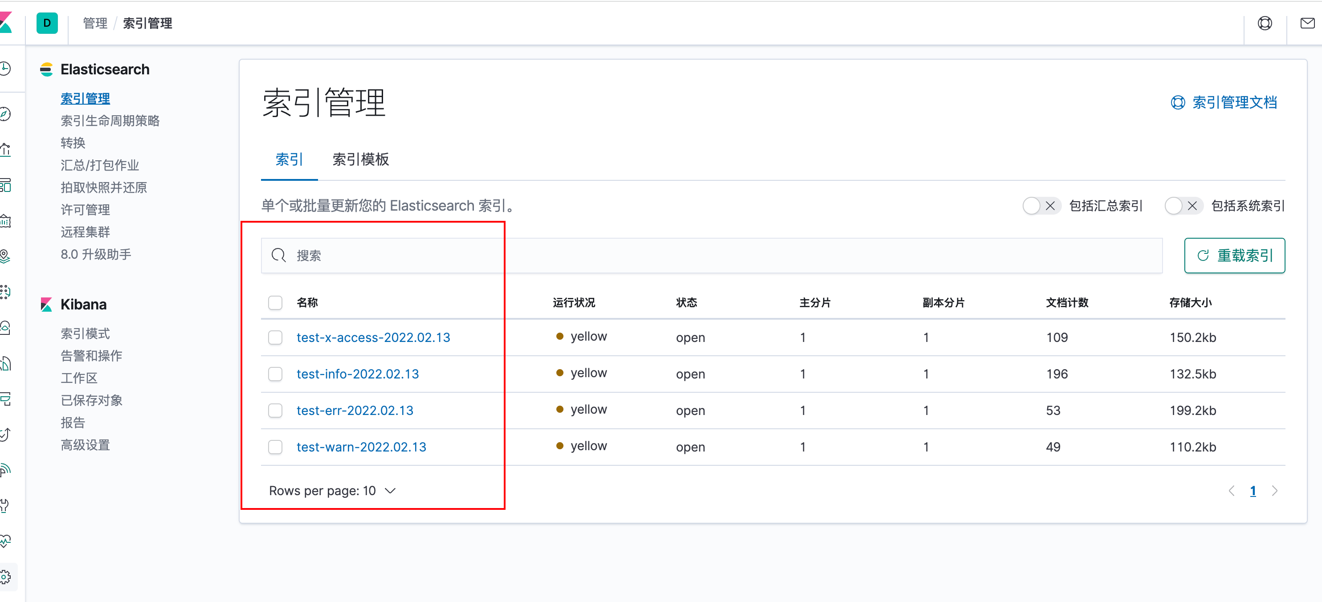1322x602 pixels.
Task: Open the help lifebuoy icon in header
Action: coord(1265,23)
